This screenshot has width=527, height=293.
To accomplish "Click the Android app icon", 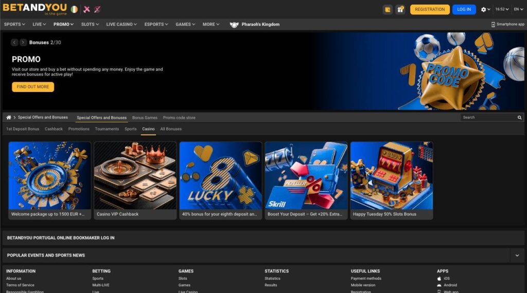I will point(439,285).
